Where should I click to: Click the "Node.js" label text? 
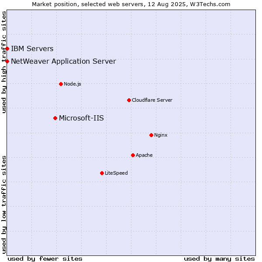(x=72, y=84)
